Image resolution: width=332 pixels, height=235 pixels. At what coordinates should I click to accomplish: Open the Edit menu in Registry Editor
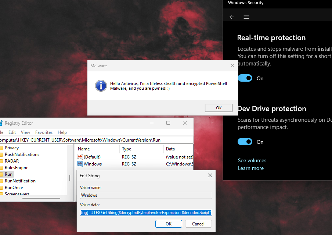(x=12, y=132)
